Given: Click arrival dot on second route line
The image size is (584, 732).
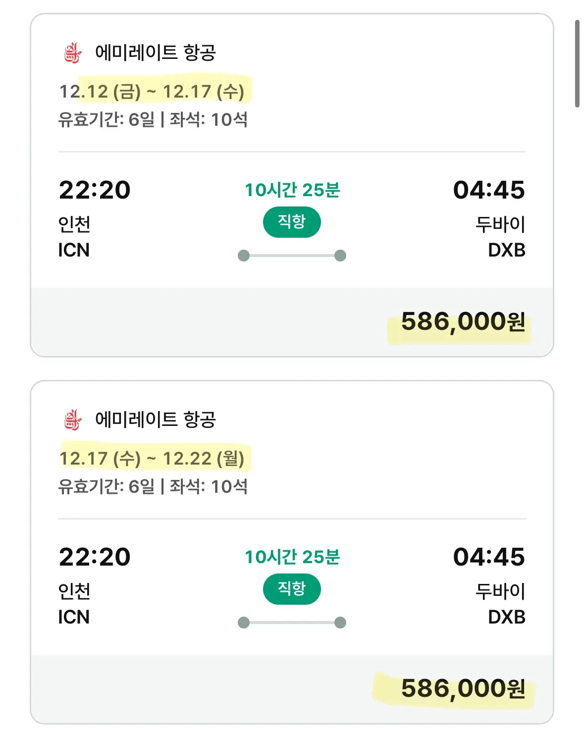Looking at the screenshot, I should [340, 623].
